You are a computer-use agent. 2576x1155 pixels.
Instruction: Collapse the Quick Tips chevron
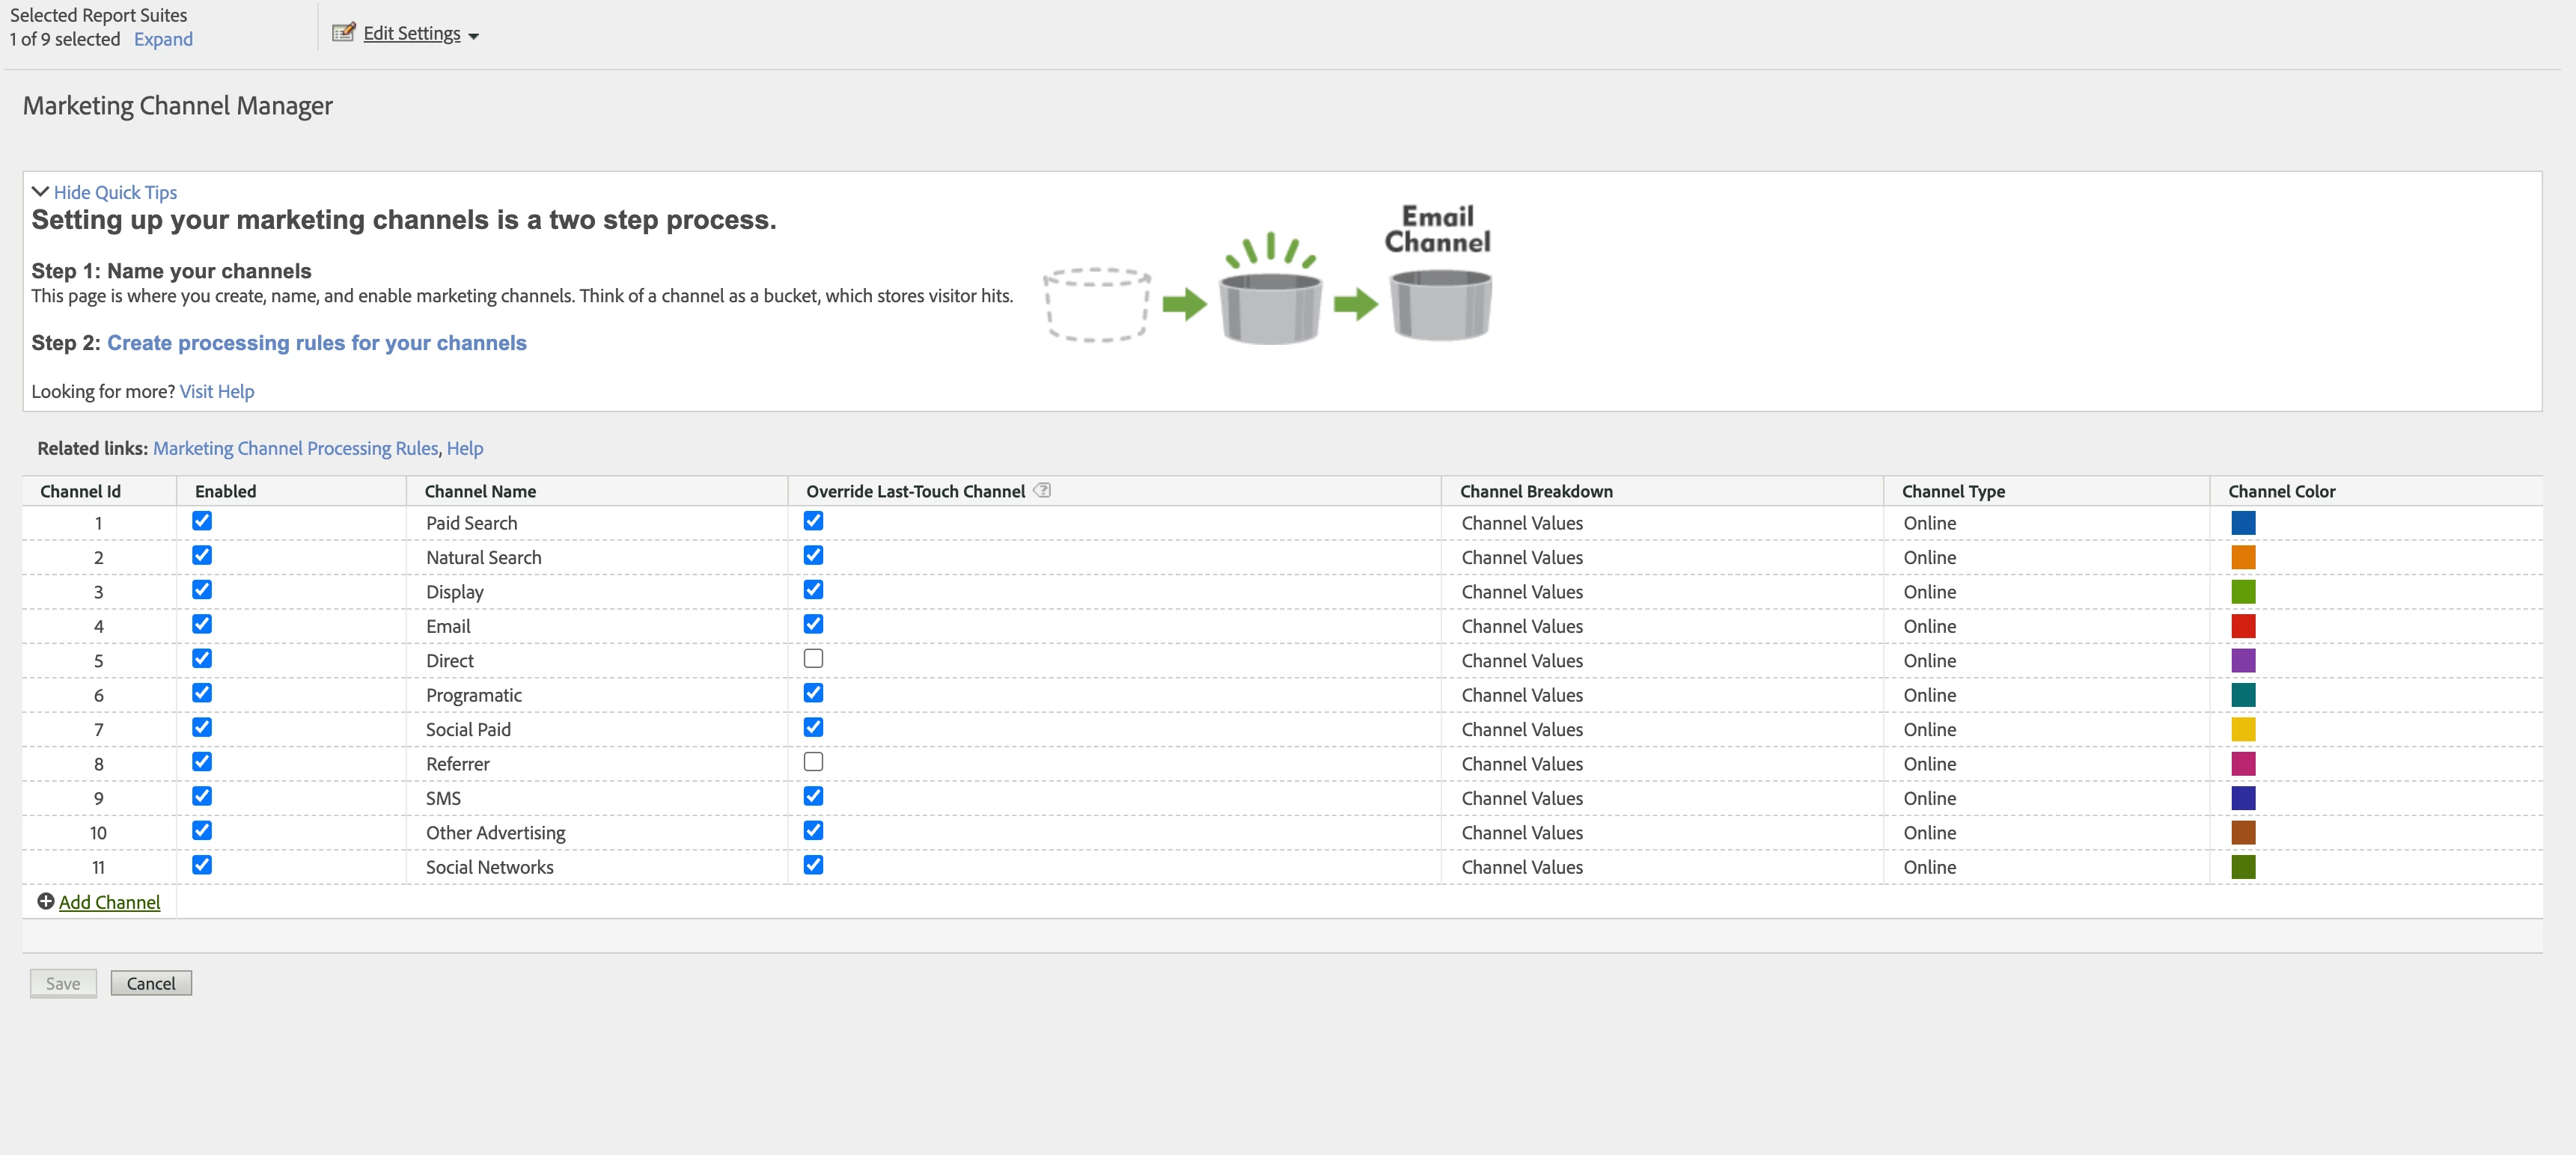pyautogui.click(x=40, y=191)
